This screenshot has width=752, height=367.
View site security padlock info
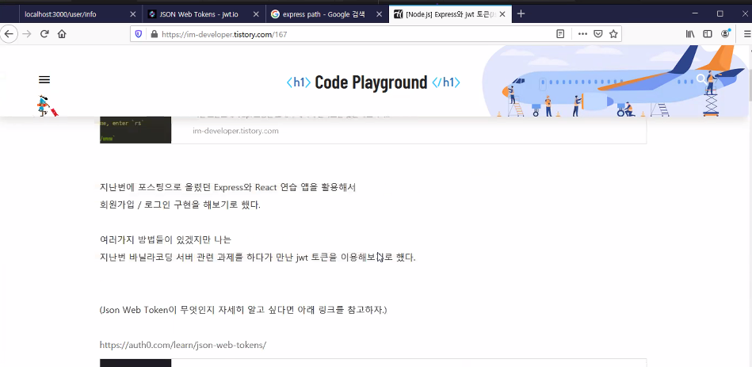tap(154, 34)
